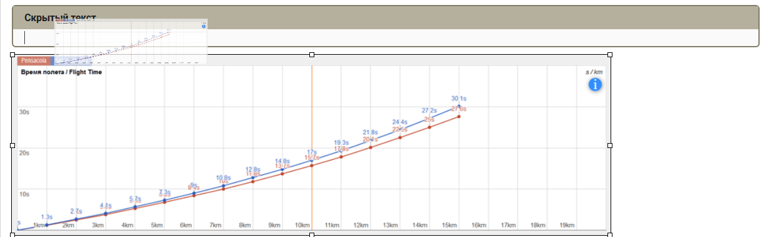Click the Время полета / Flight Time title

[x=61, y=72]
